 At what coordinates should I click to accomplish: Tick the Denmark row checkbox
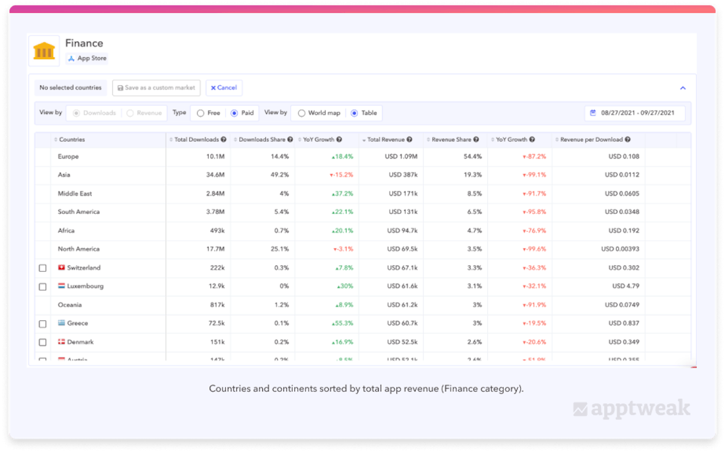point(43,342)
